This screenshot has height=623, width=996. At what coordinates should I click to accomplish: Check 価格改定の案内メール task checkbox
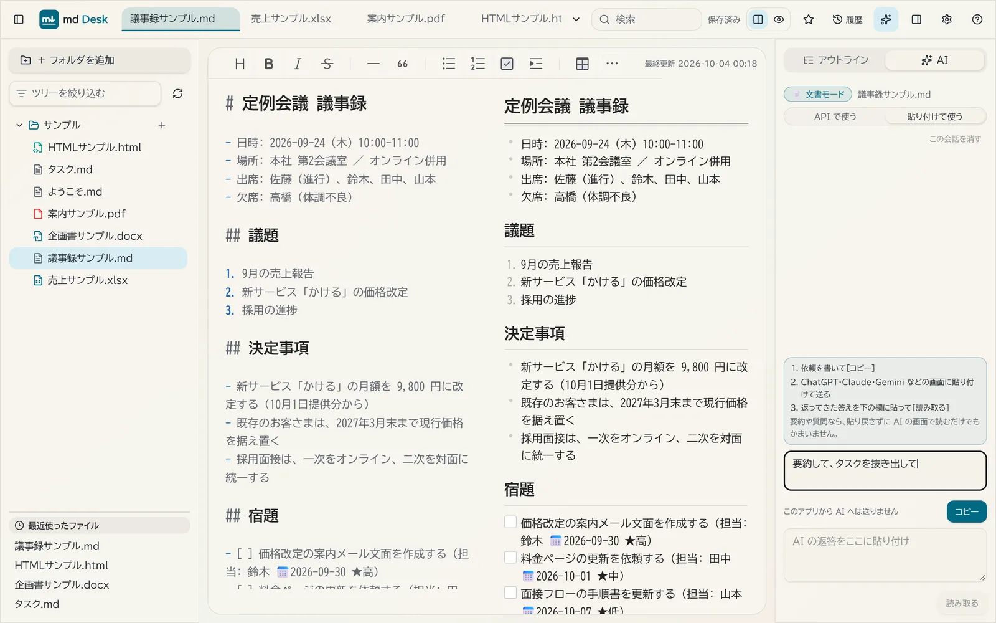click(510, 522)
